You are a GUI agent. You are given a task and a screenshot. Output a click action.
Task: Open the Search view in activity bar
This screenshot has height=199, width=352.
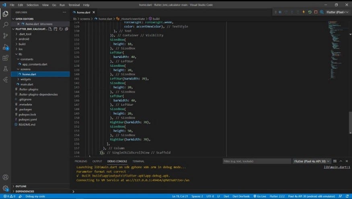click(x=5, y=25)
